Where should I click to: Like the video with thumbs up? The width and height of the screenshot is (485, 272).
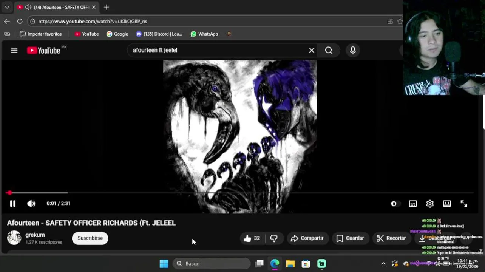[x=252, y=238]
